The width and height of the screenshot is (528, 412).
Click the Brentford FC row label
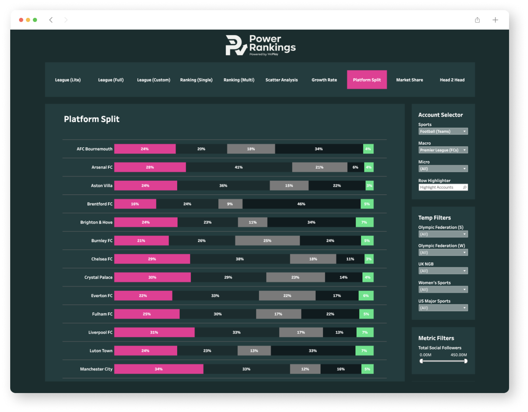click(x=100, y=204)
